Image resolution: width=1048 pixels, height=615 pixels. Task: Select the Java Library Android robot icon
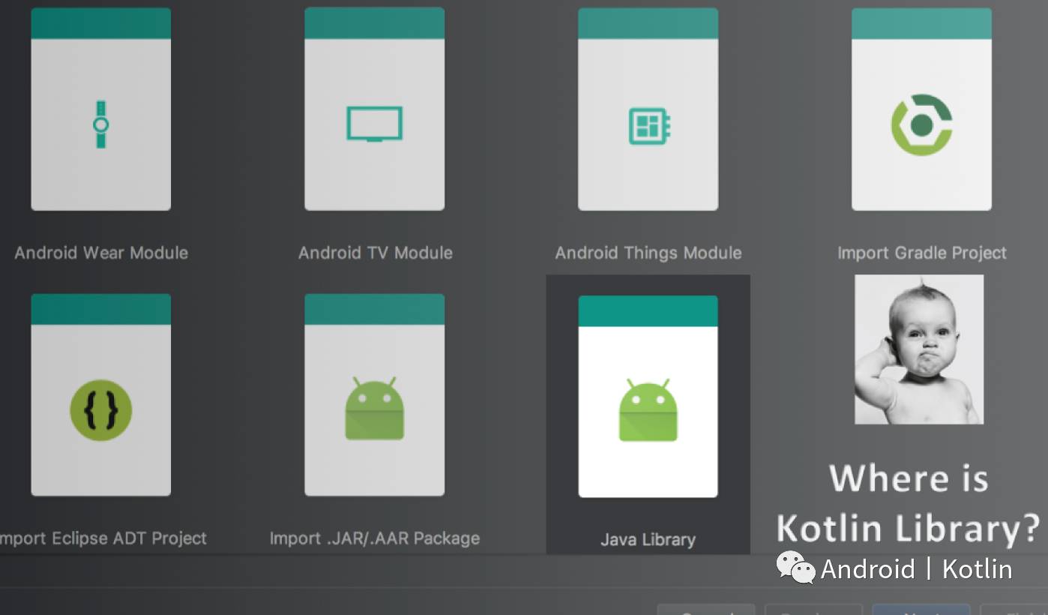point(648,411)
